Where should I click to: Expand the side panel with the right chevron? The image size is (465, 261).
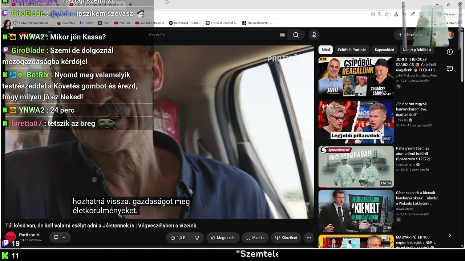pyautogui.click(x=450, y=236)
